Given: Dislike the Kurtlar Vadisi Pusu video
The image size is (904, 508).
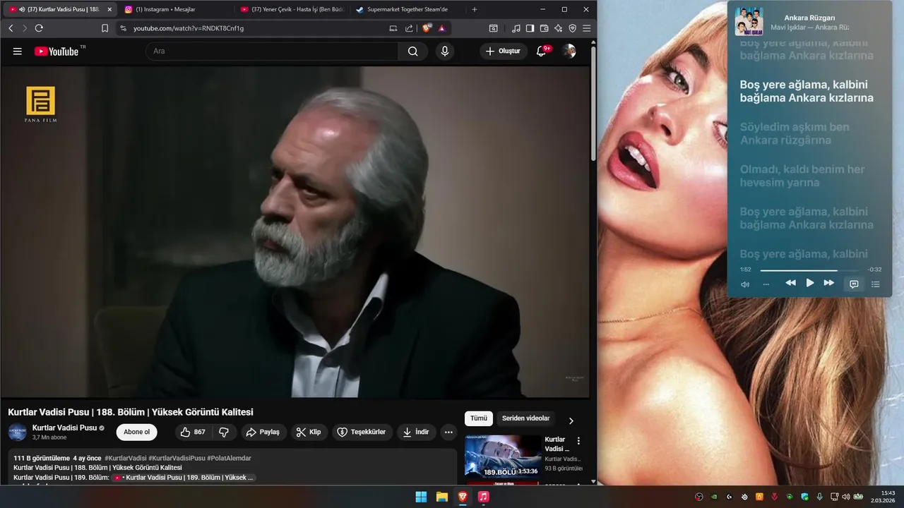Looking at the screenshot, I should coord(224,432).
